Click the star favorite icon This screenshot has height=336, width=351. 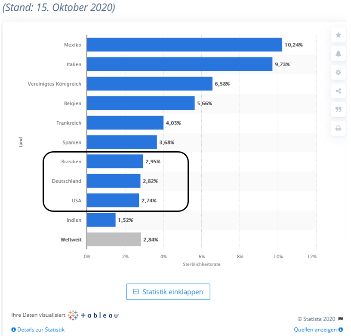[338, 35]
